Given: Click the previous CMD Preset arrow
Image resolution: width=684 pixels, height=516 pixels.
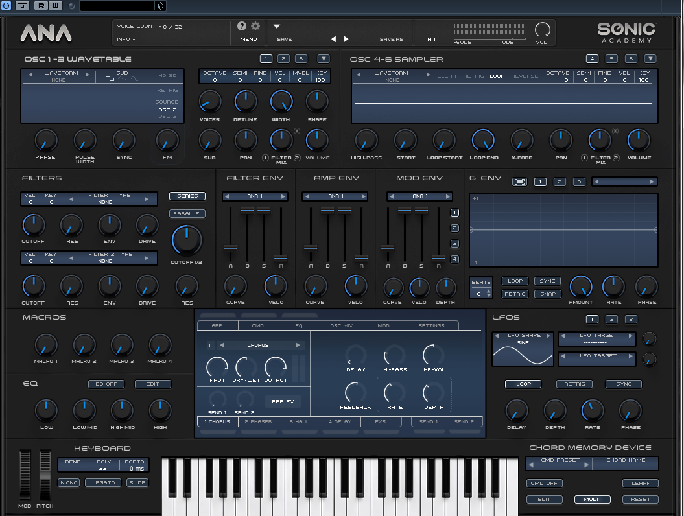Looking at the screenshot, I should tap(532, 465).
